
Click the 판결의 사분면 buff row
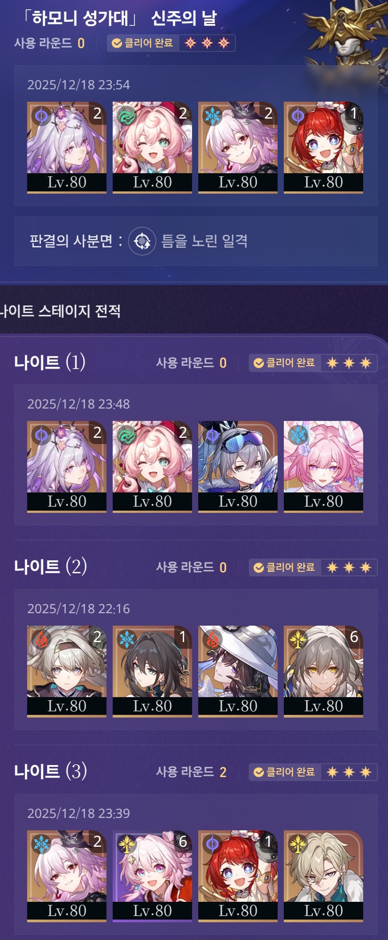coord(196,241)
